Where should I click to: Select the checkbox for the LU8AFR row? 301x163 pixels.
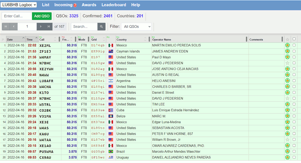tap(294, 81)
